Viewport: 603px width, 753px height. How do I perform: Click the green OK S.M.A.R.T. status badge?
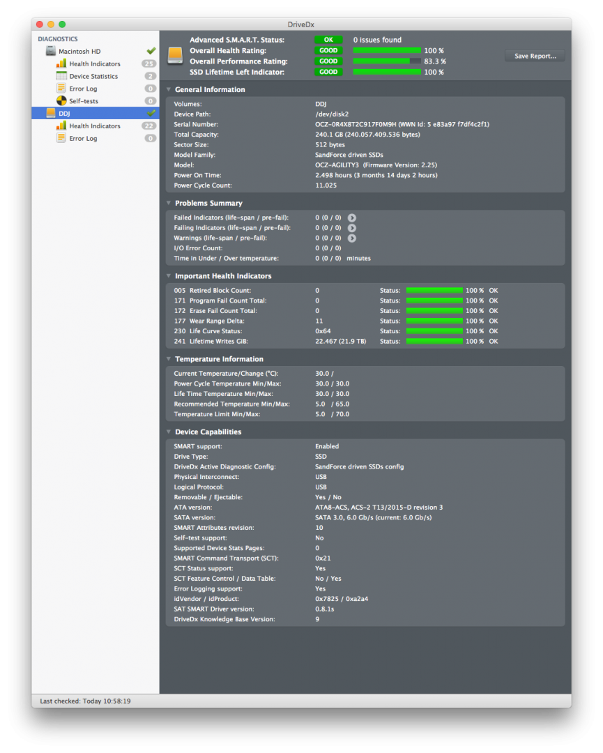point(328,40)
